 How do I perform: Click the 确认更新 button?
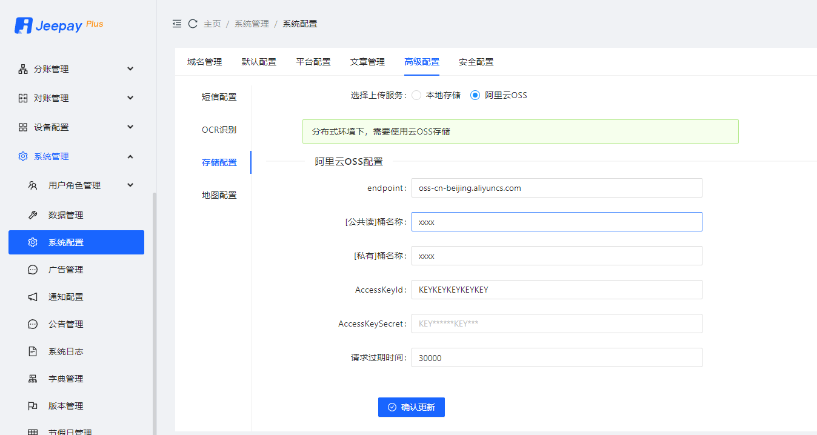coord(411,407)
